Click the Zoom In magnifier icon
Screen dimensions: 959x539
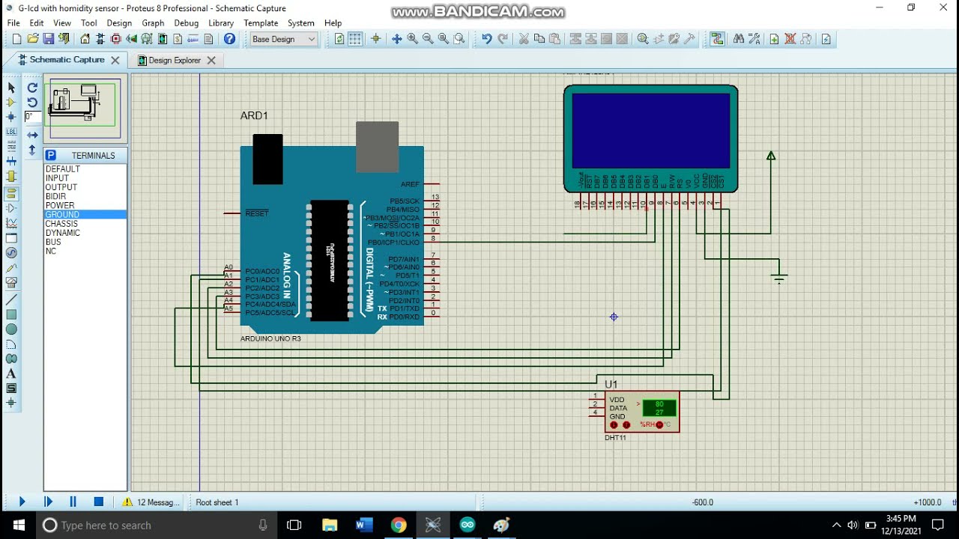point(412,39)
